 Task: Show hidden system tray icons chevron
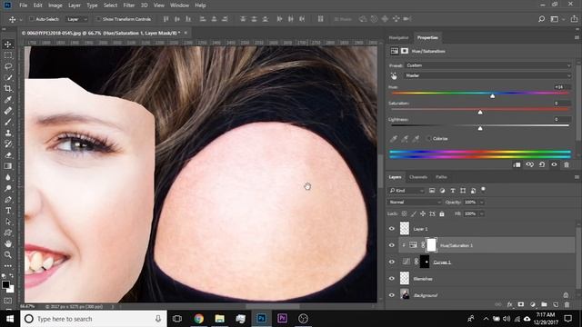tap(486, 319)
